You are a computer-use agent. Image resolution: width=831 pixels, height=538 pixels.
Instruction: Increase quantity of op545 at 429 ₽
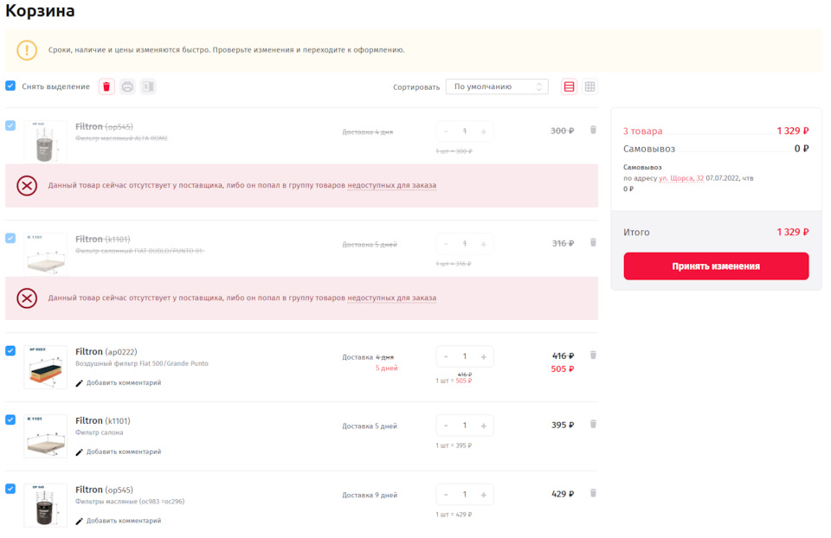(483, 495)
